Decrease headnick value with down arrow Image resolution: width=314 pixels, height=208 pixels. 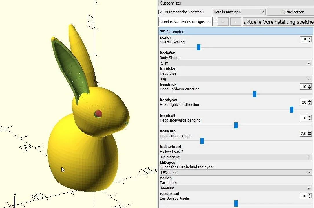tap(310, 88)
